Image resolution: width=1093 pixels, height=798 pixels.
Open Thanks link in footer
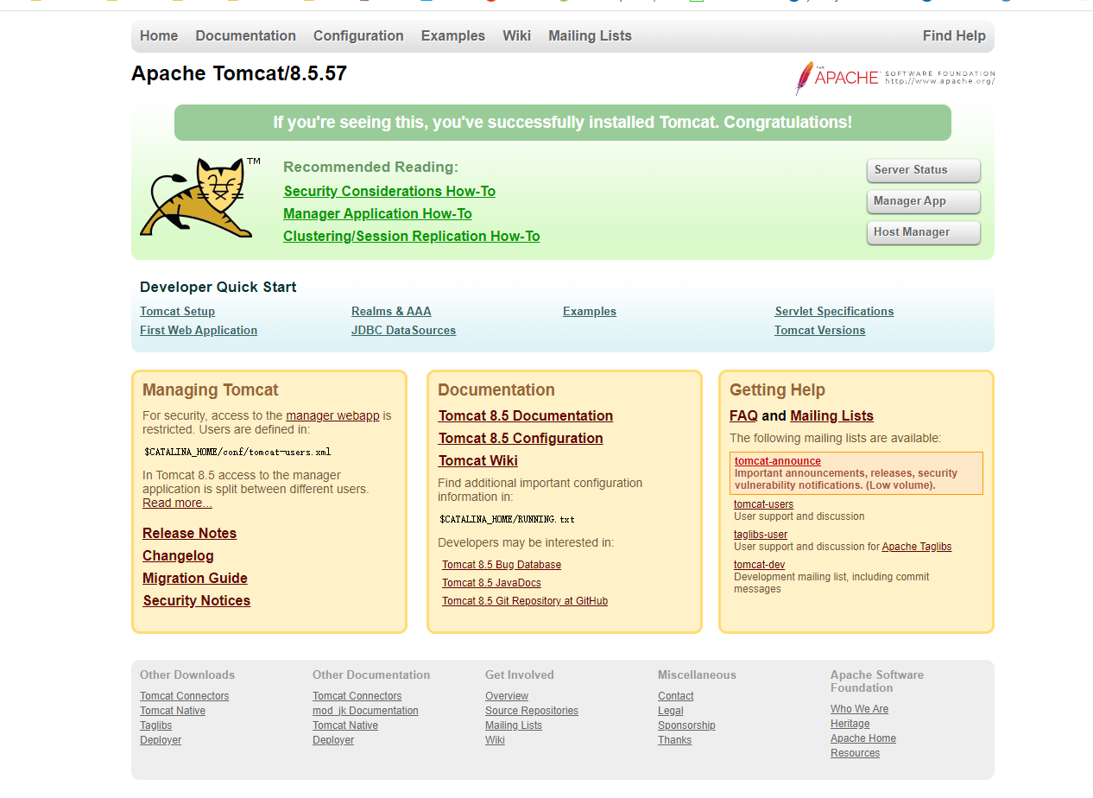pos(674,740)
